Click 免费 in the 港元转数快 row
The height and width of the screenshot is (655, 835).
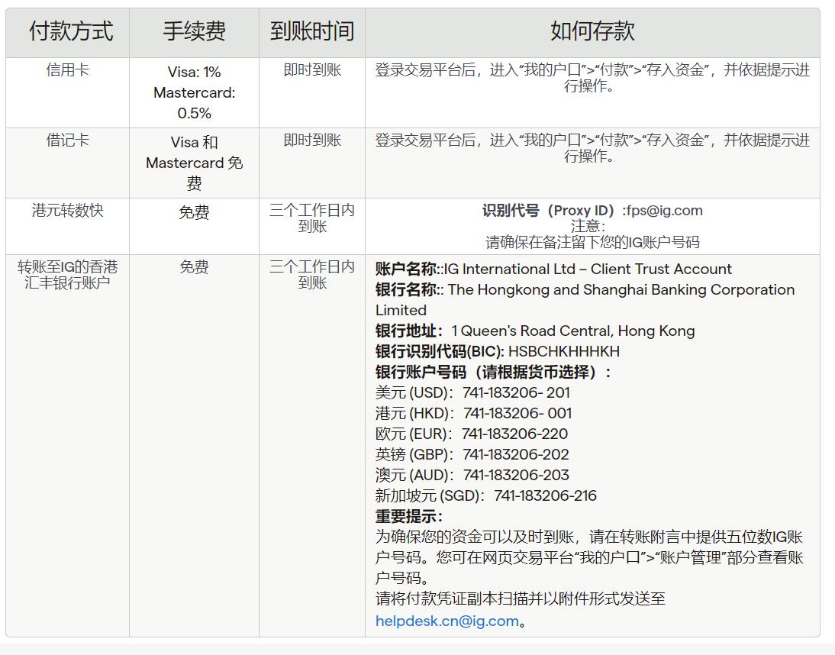tap(195, 212)
